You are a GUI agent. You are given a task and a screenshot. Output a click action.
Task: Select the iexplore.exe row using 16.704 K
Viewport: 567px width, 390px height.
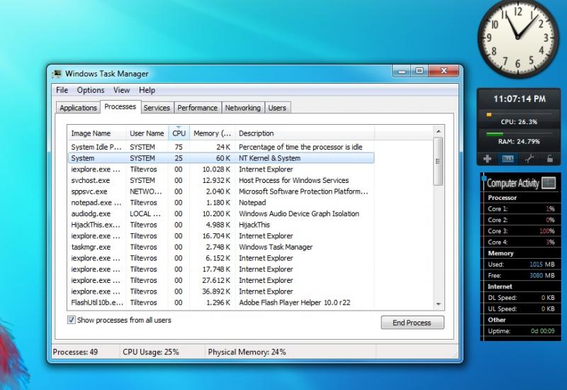click(221, 236)
